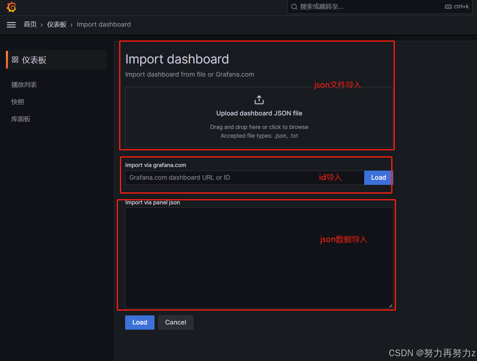
Task: Focus the 搜索或跳转至 search box
Action: [x=380, y=7]
